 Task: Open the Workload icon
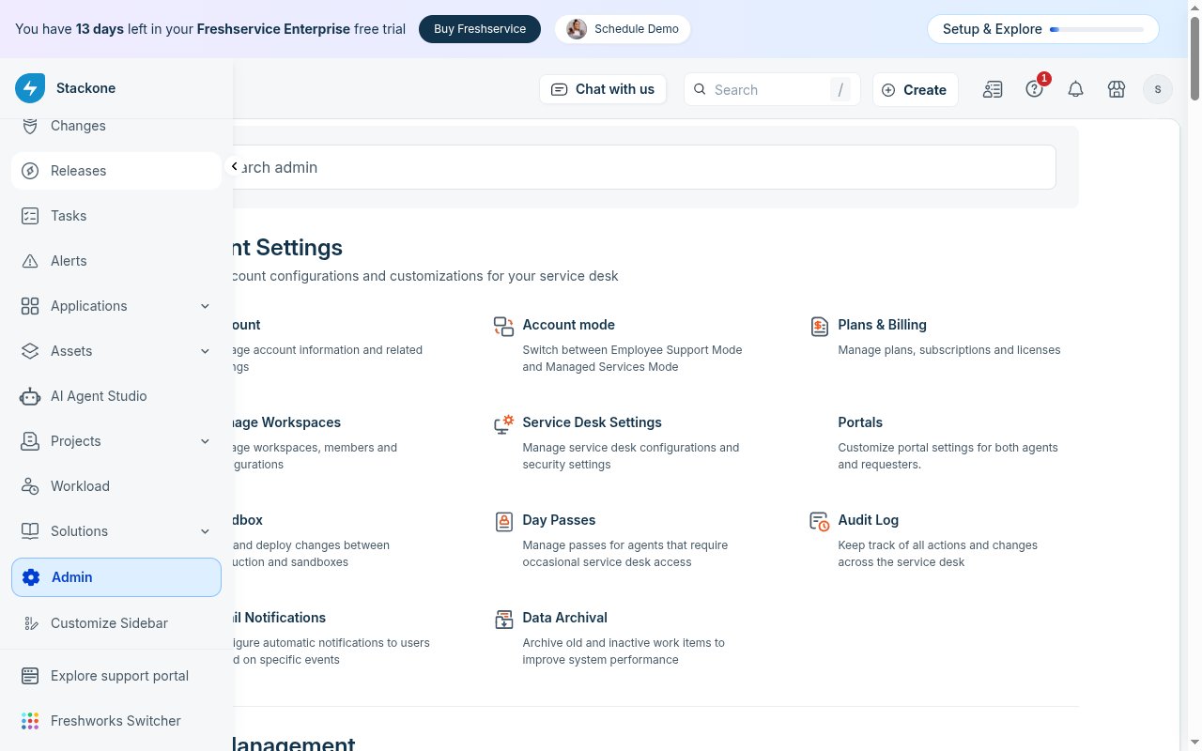click(x=30, y=486)
